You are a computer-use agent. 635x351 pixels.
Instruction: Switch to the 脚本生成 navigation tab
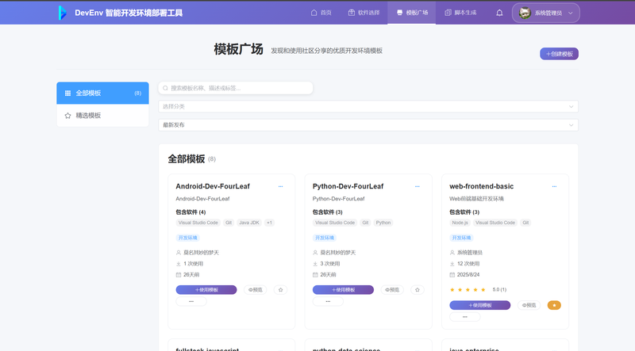(461, 13)
